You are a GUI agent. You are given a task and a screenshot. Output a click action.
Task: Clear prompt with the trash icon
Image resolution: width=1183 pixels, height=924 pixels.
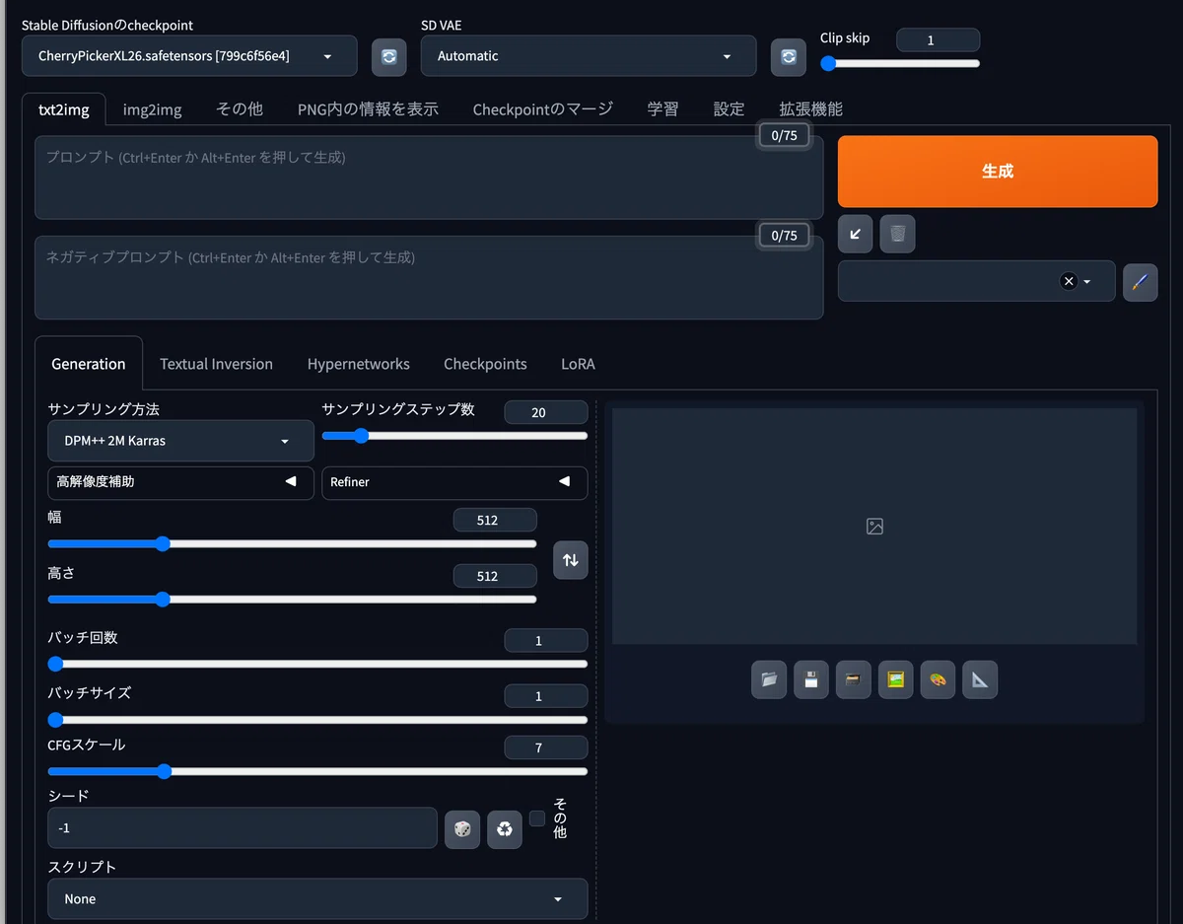tap(897, 234)
